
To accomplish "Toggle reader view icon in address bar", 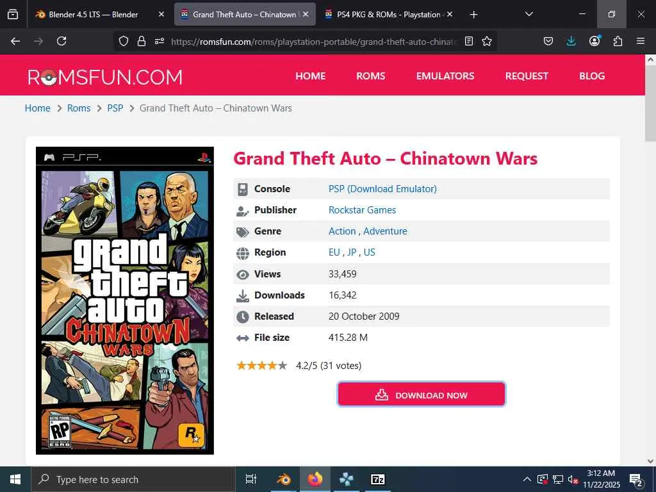I will point(469,41).
